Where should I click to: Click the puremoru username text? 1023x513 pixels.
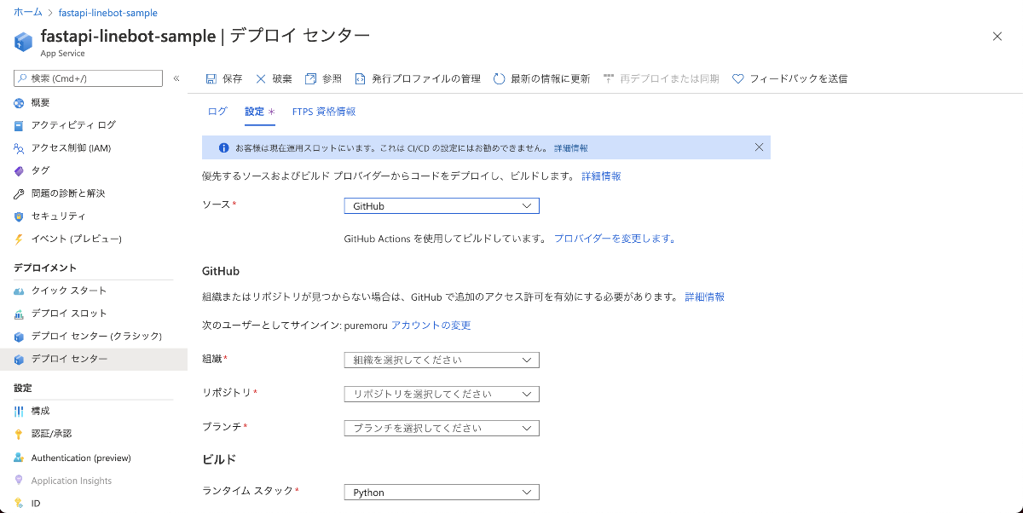click(366, 326)
